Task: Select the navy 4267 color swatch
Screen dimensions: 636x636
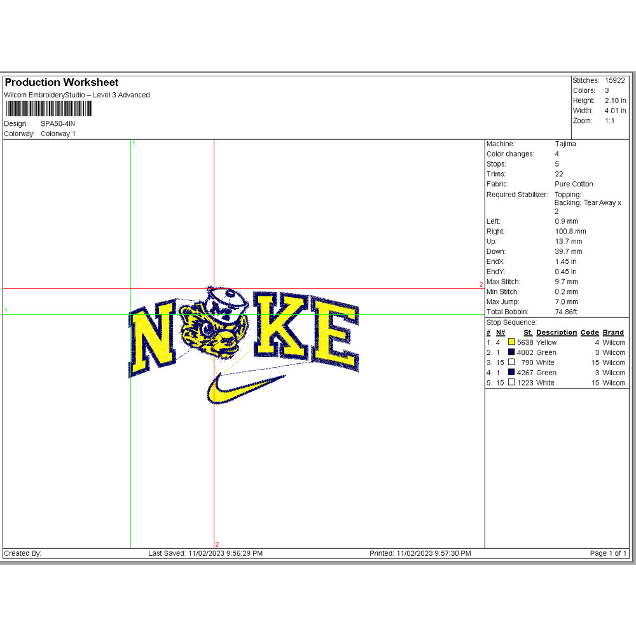Action: 511,373
